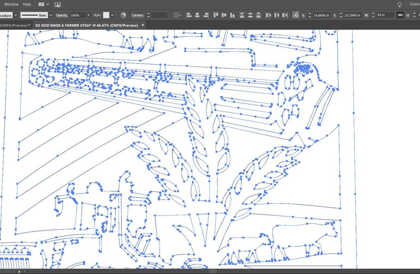The height and width of the screenshot is (274, 420).
Task: Select the transform reference point grid
Action: pos(296,15)
